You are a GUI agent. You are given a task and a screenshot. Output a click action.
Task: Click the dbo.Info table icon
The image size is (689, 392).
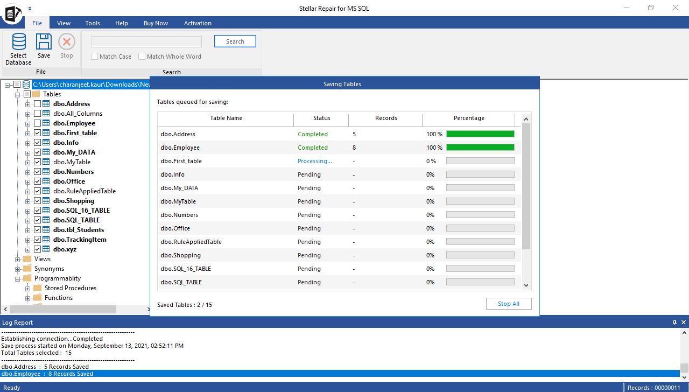(x=46, y=143)
